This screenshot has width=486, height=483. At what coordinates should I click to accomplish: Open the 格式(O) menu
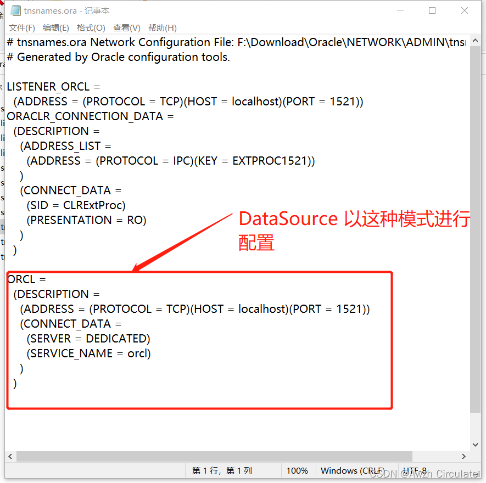pyautogui.click(x=92, y=27)
